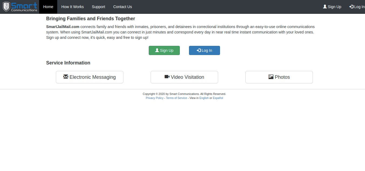The image size is (365, 171).
Task: Select the Home tab in the navigation bar
Action: click(x=48, y=6)
